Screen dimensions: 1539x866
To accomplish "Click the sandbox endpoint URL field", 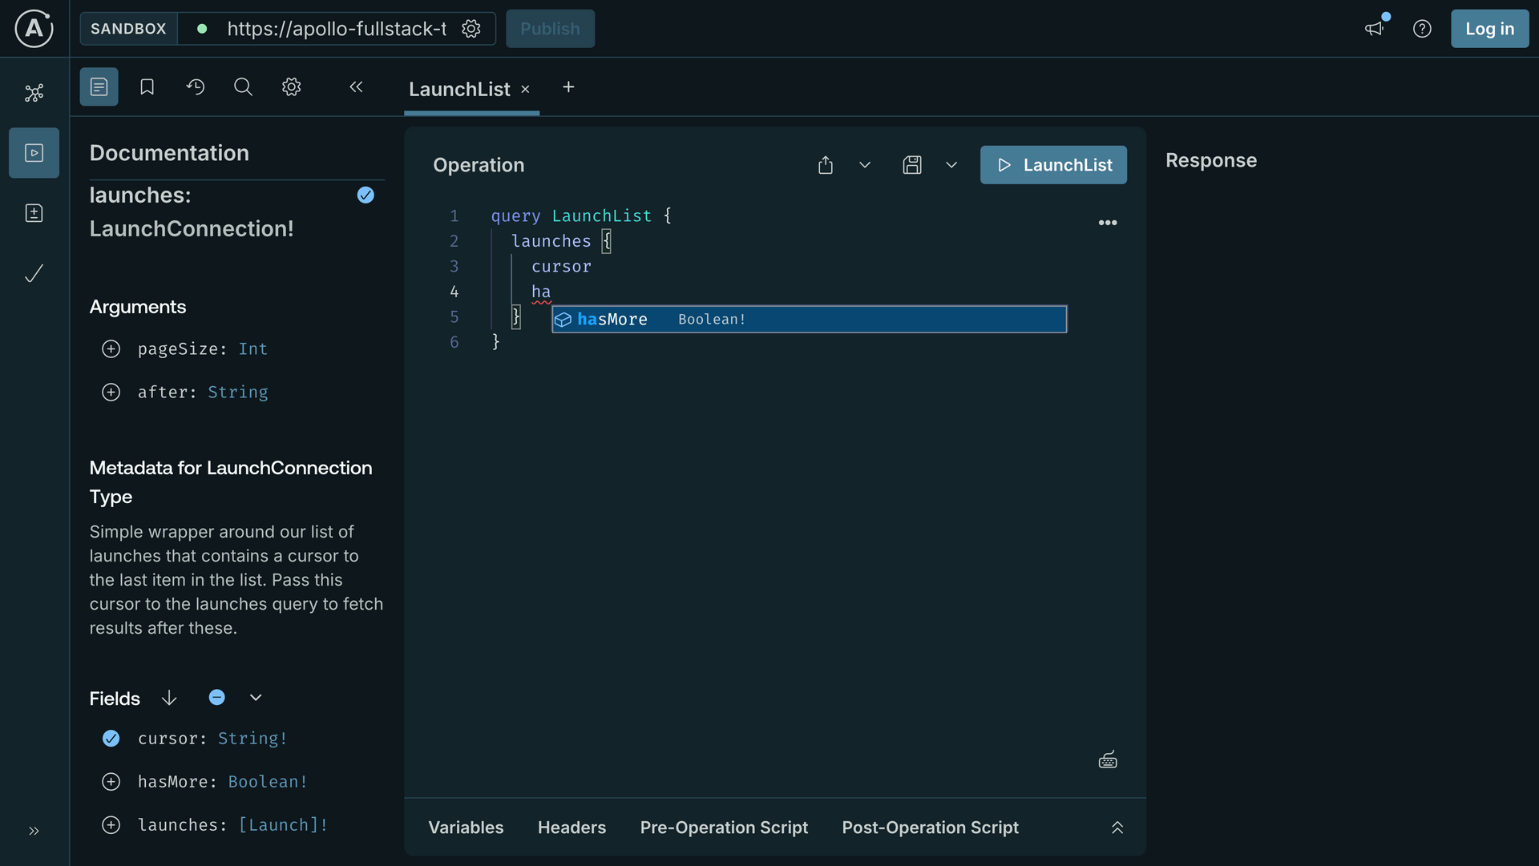I will 337,28.
